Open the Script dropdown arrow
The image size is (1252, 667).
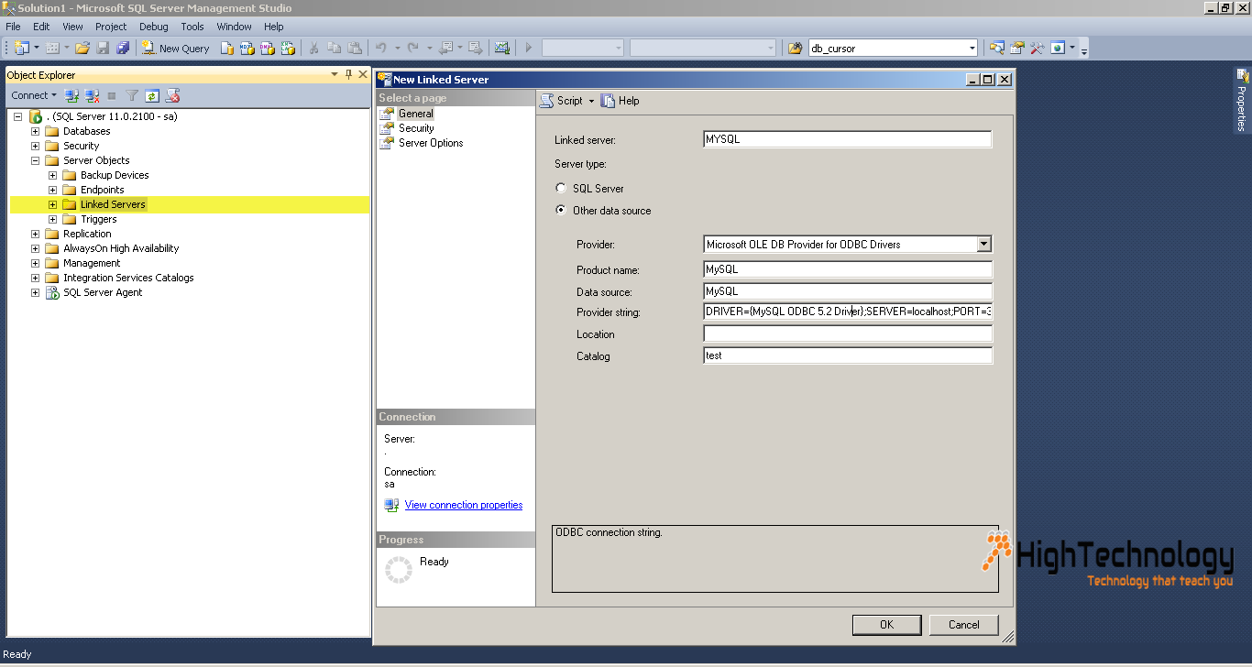(x=591, y=102)
